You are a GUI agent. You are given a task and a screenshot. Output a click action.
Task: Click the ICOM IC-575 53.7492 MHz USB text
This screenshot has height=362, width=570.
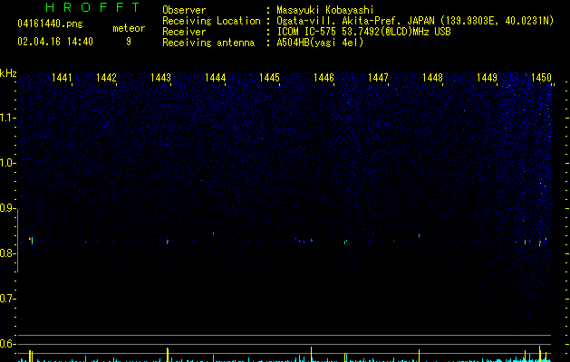tap(364, 32)
